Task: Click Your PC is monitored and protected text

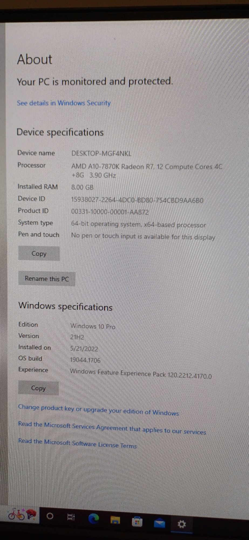Action: pos(94,81)
